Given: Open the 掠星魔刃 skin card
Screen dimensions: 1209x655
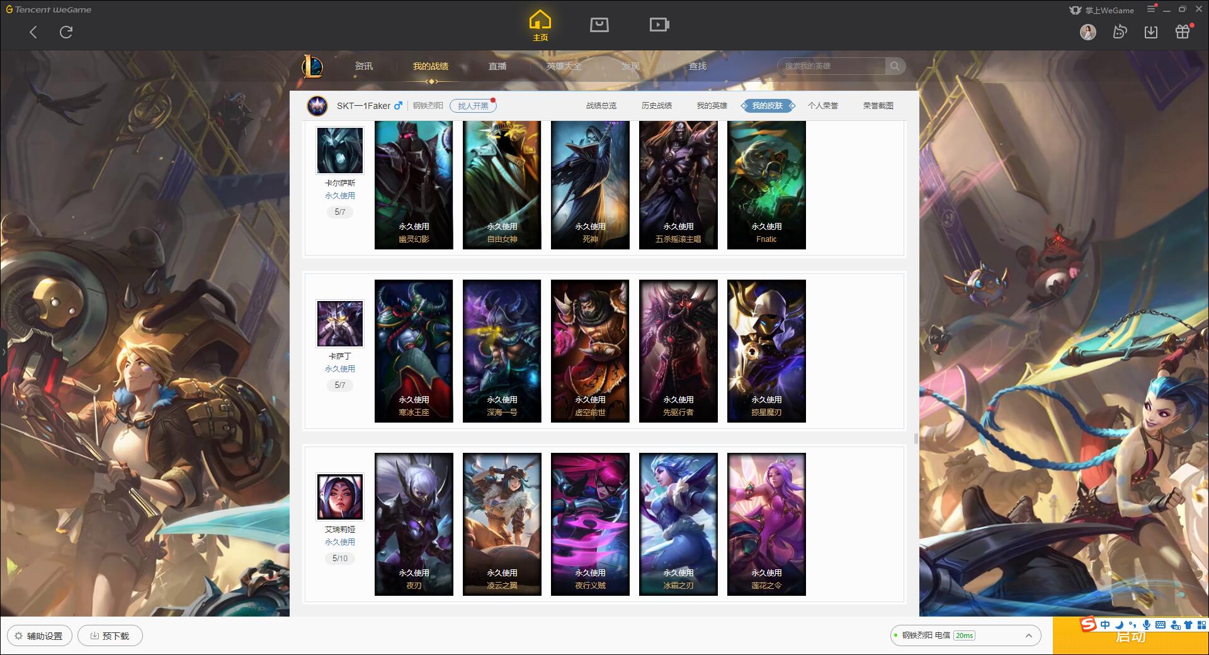Looking at the screenshot, I should pos(766,351).
